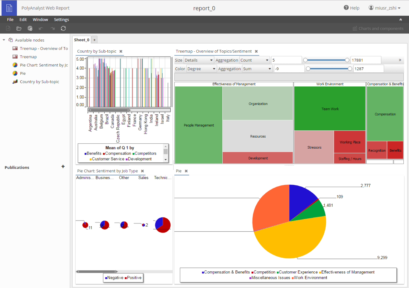Add a new sheet tab
This screenshot has height=288, width=409.
94,40
